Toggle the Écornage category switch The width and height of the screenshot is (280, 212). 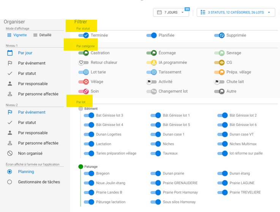coord(152,53)
